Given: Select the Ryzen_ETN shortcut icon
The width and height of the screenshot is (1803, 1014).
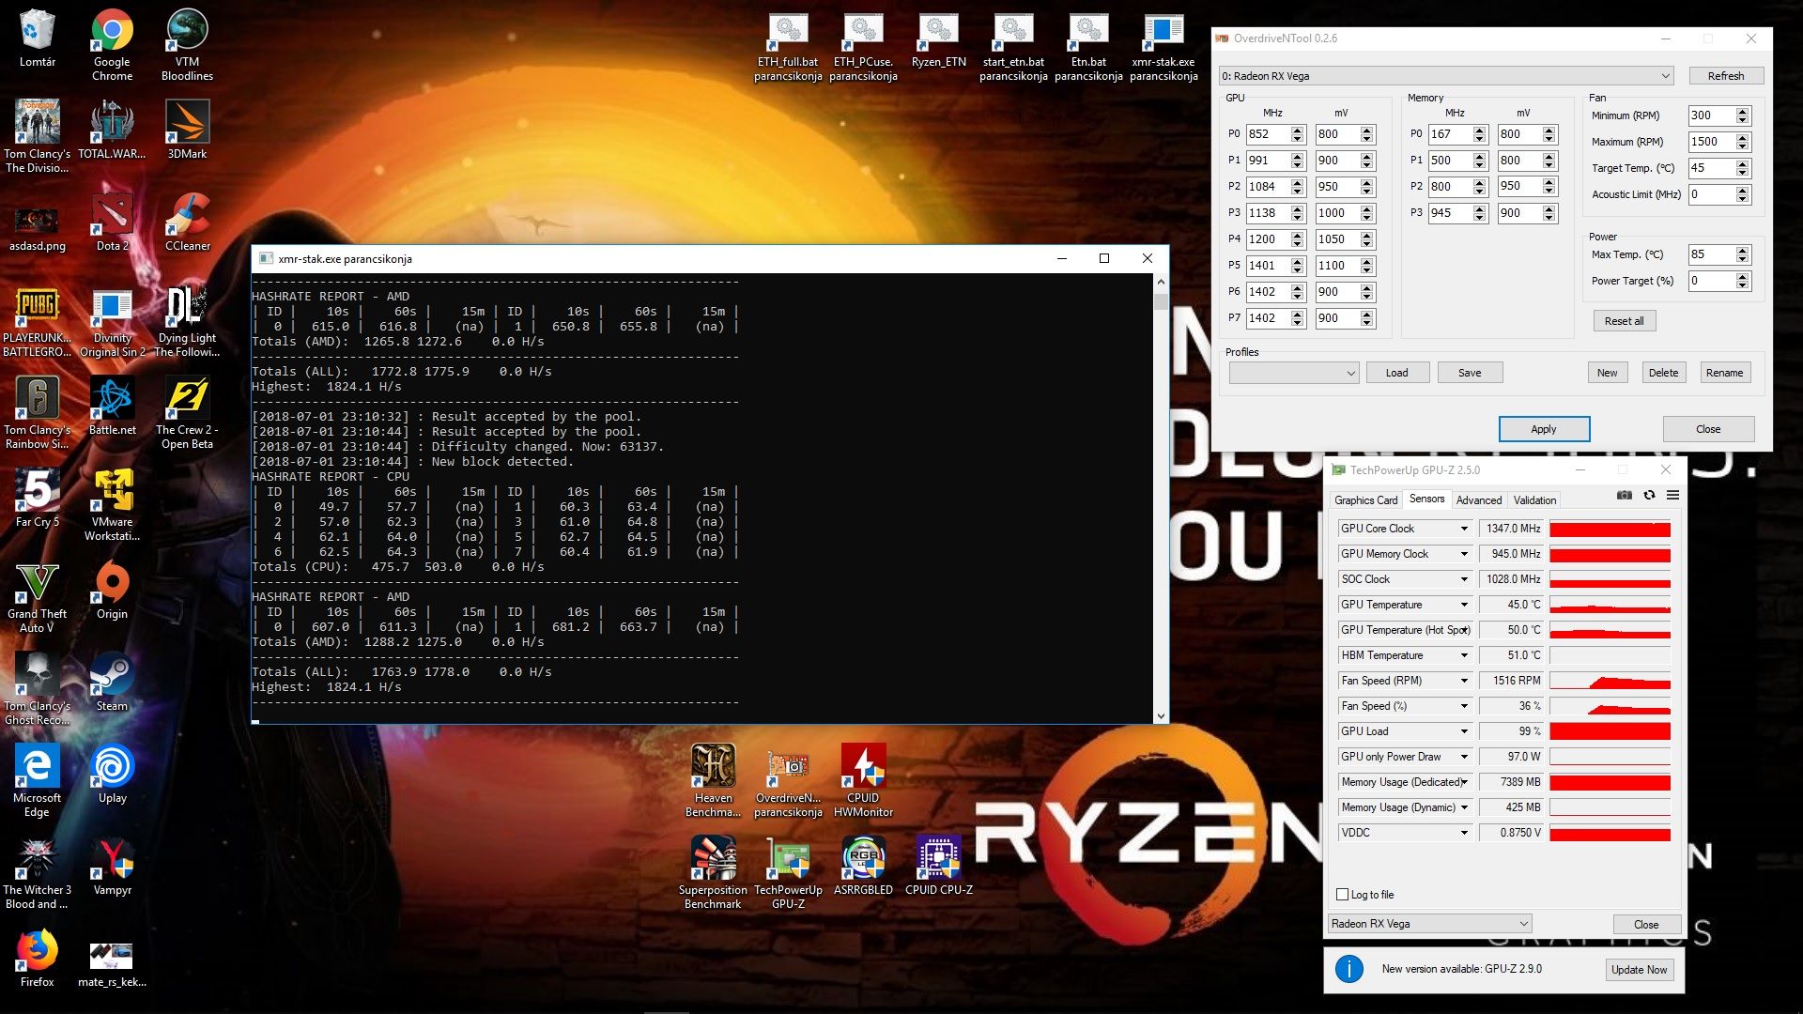Looking at the screenshot, I should click(938, 41).
